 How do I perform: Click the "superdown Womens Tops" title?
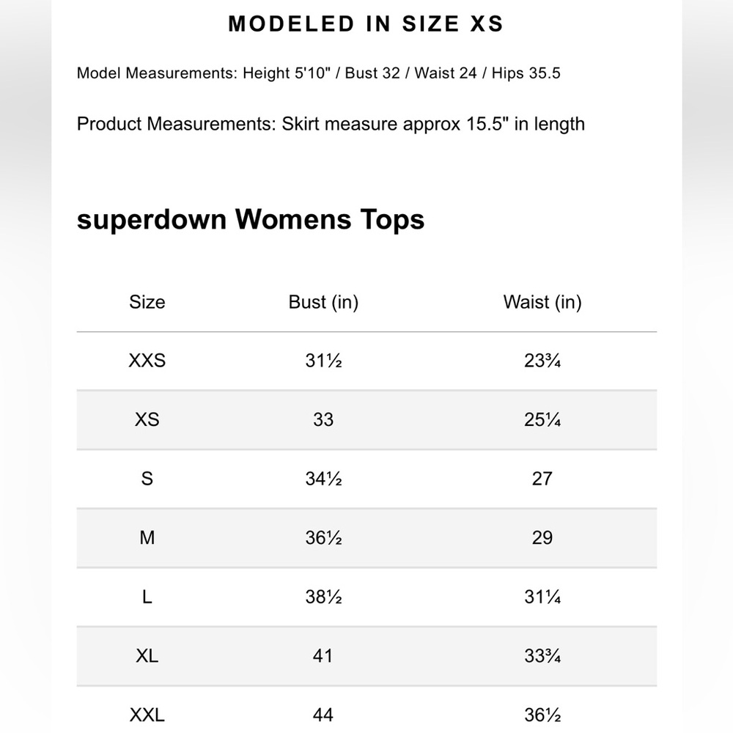pyautogui.click(x=251, y=219)
